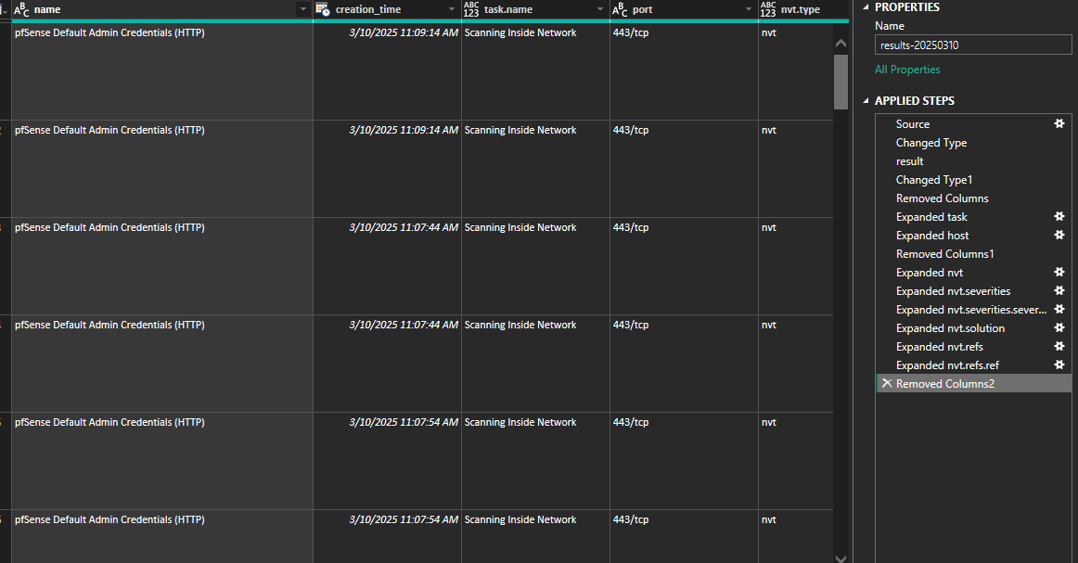Select the Source applied step

[912, 123]
